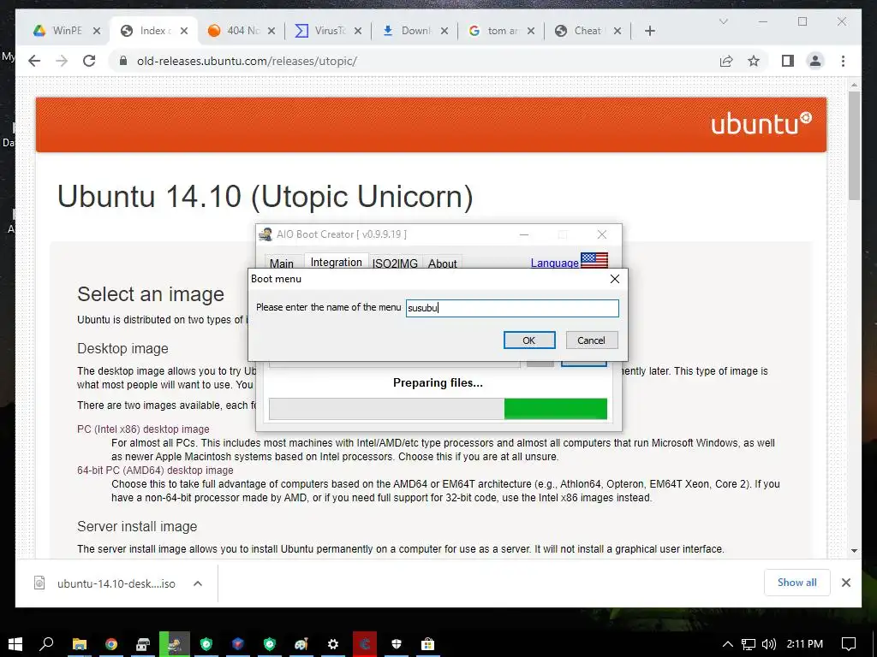This screenshot has height=657, width=877.
Task: Click the 2:11 PM clock
Action: click(805, 643)
